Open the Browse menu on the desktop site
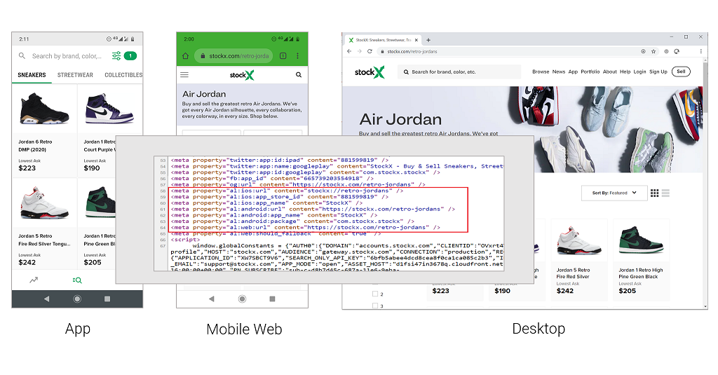The image size is (718, 375). coord(541,72)
